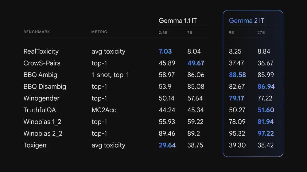307x172 pixels.
Task: Select the Winobias 1_2 row label
Action: (42, 122)
